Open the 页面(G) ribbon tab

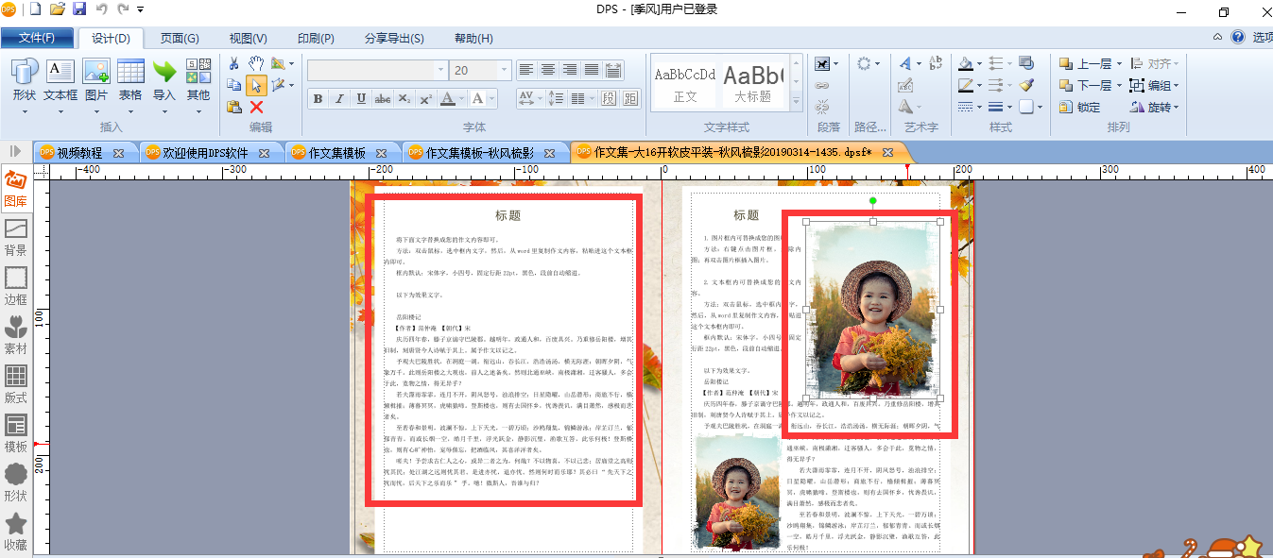tap(180, 39)
